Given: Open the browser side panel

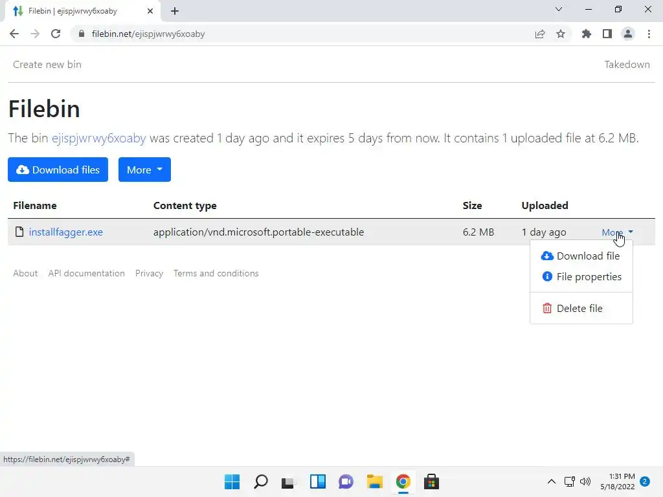Looking at the screenshot, I should [607, 34].
